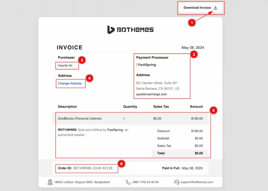
Task: Click the Sales Tax column header
Action: (161, 106)
